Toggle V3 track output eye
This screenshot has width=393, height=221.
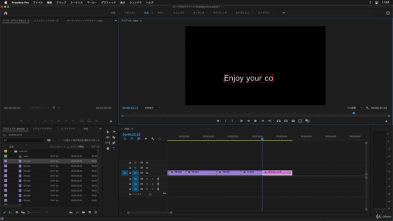coord(147,163)
